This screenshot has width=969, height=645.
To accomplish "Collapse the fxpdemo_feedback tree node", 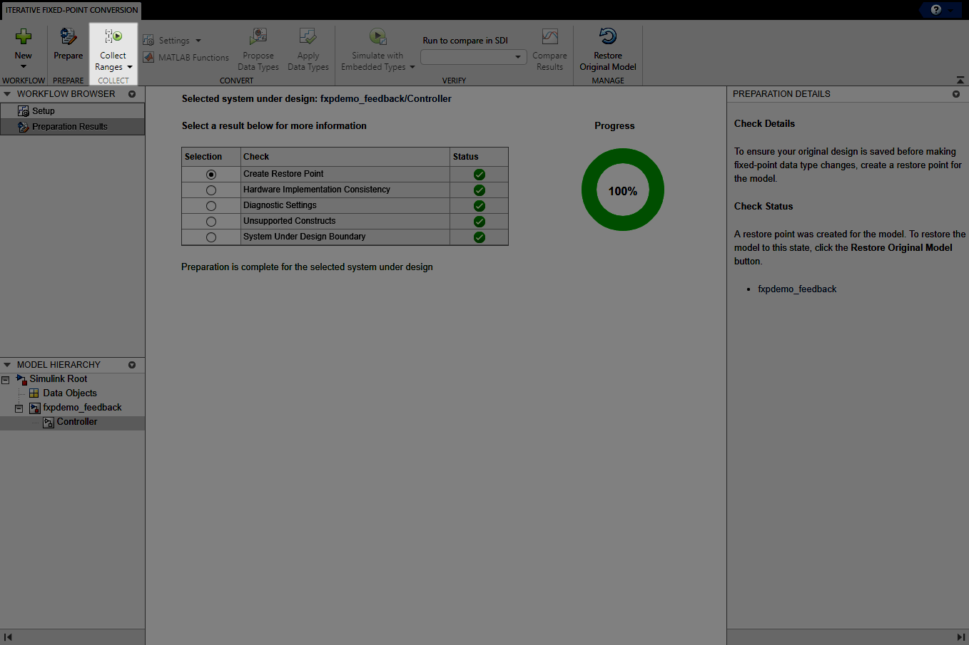I will [19, 408].
